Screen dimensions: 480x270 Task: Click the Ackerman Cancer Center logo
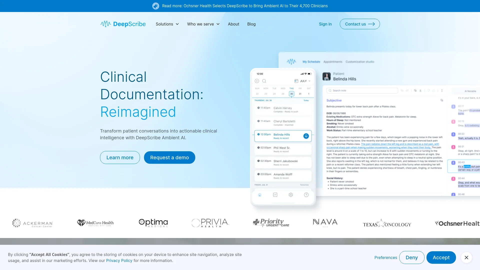tap(32, 223)
